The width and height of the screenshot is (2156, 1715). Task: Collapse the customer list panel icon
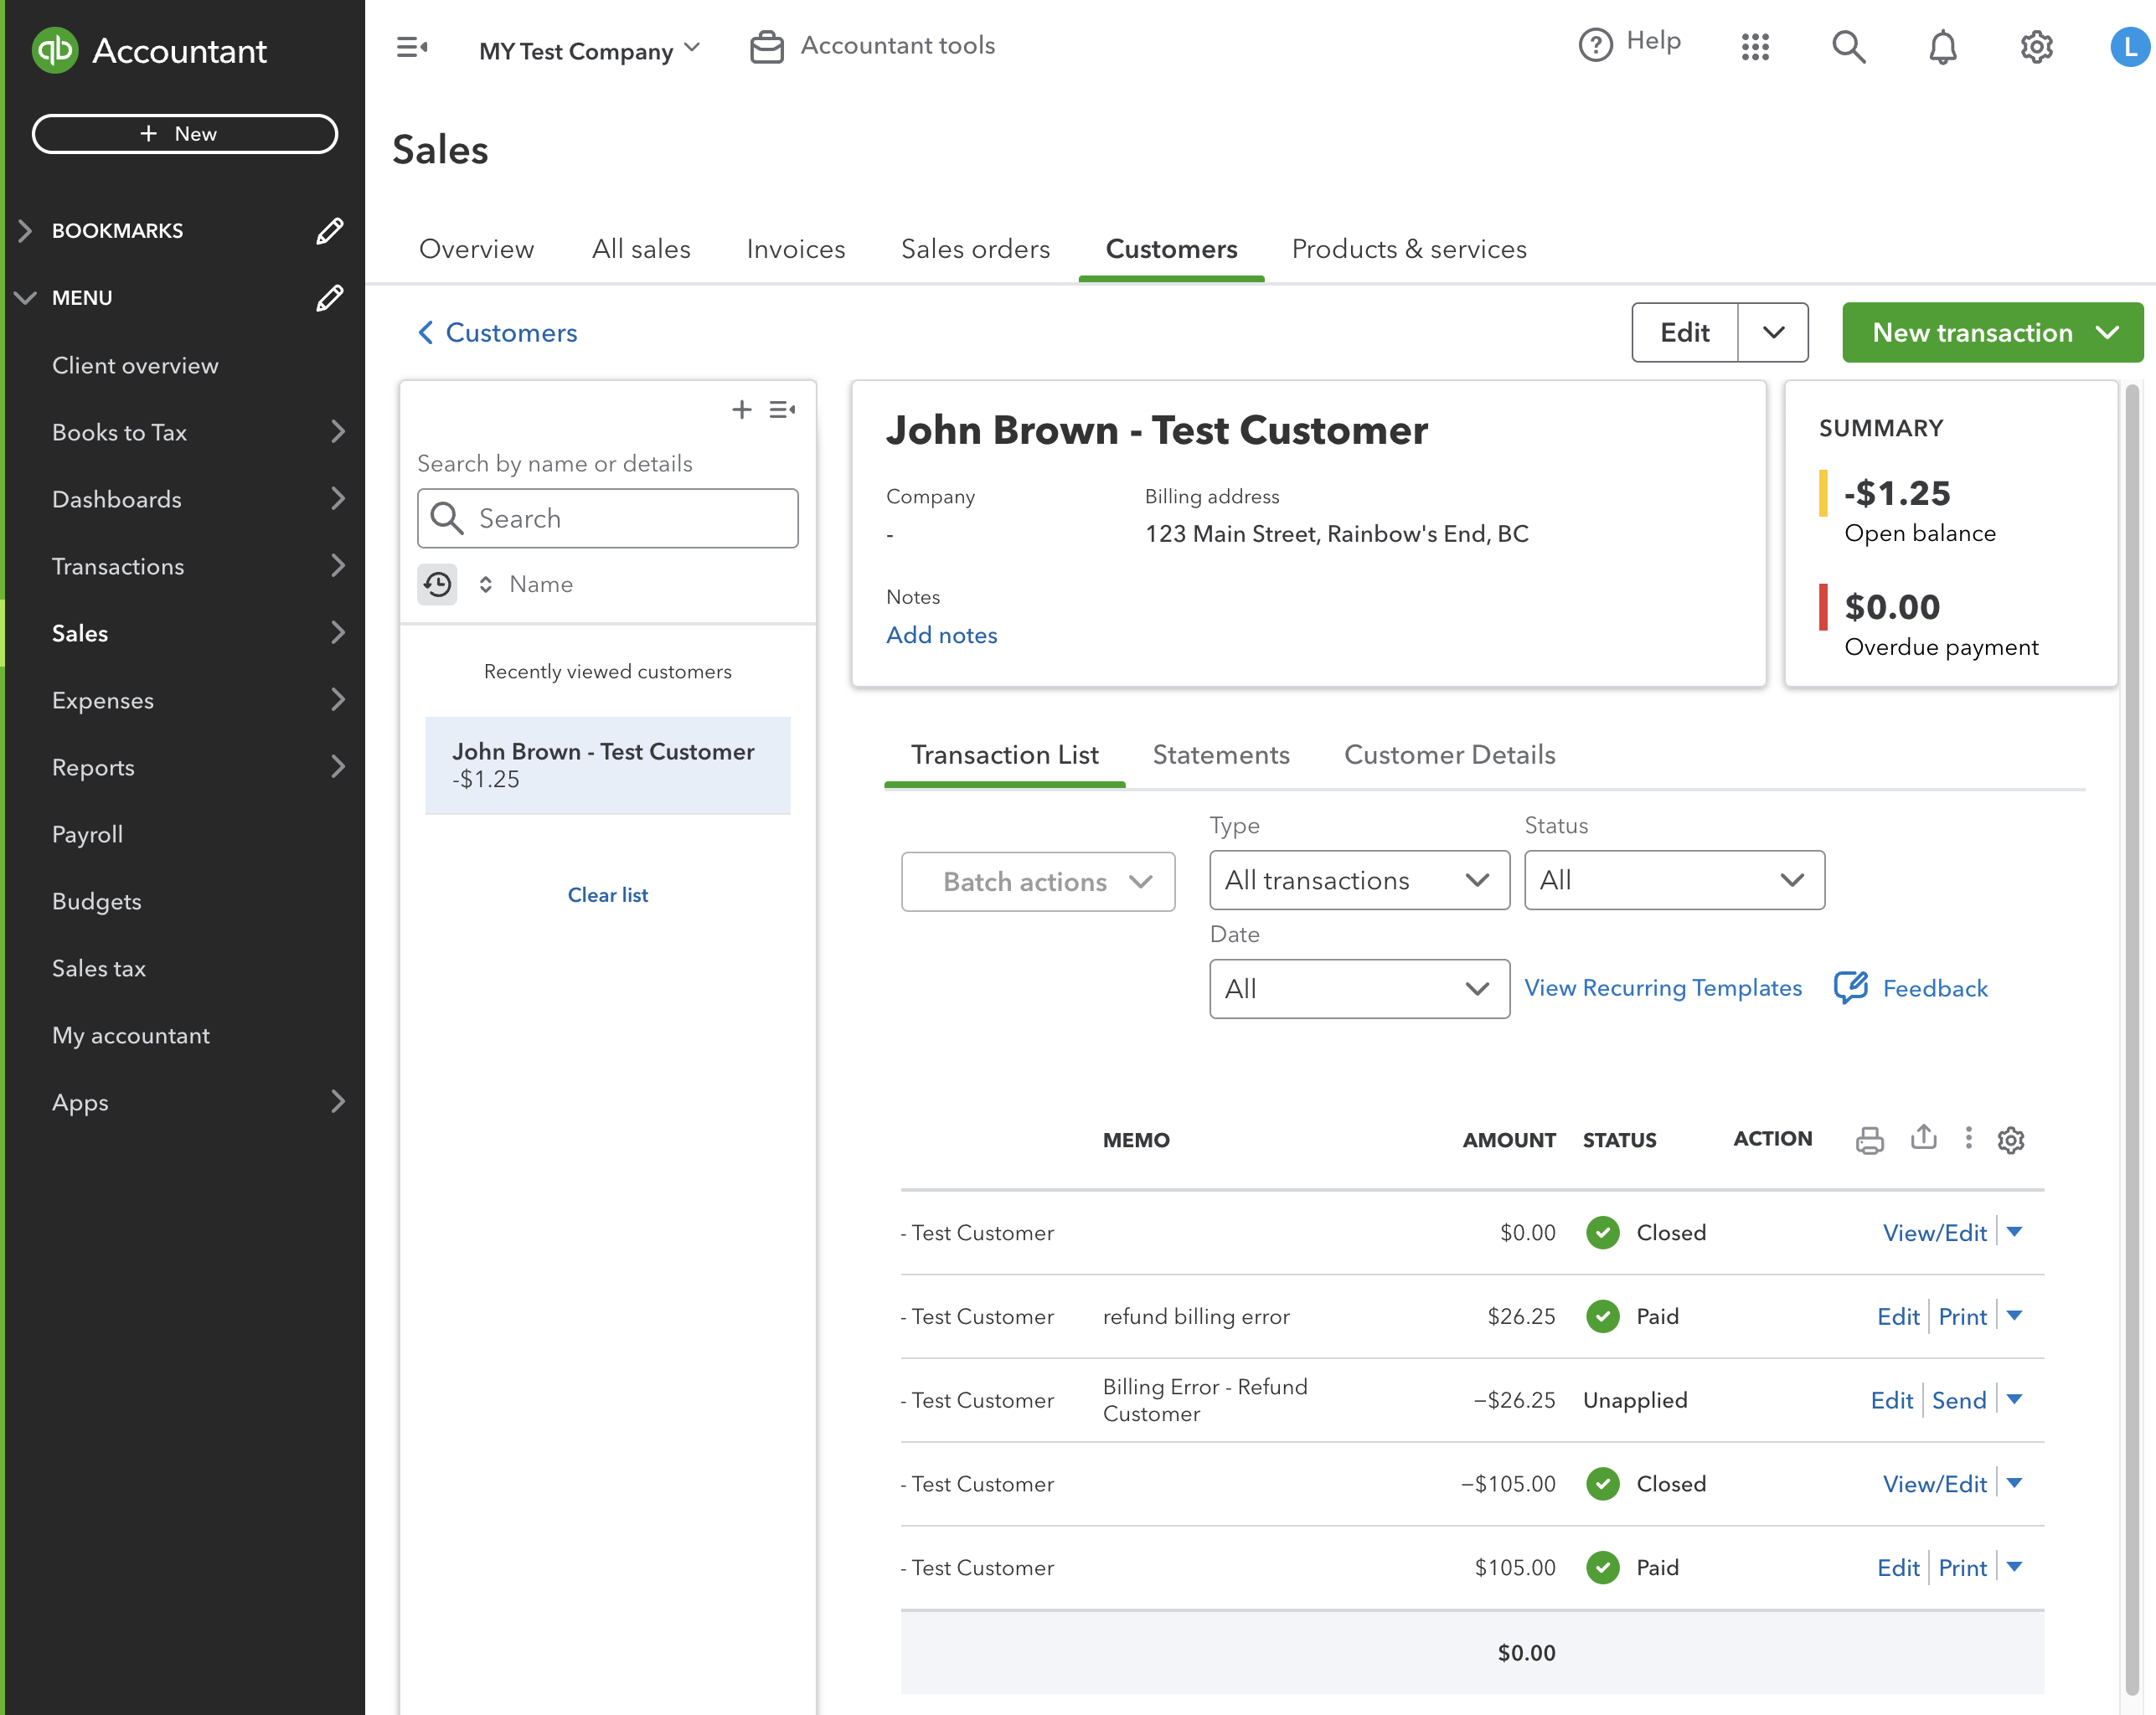(x=783, y=409)
